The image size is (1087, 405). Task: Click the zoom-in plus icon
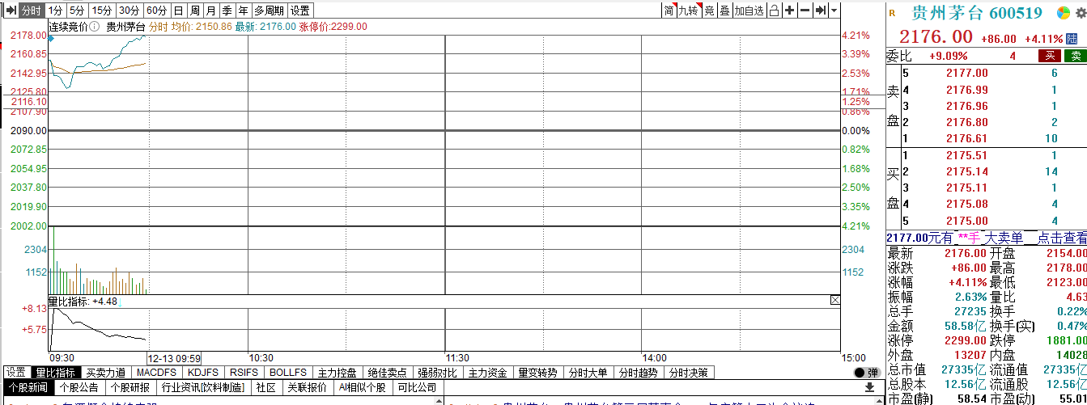[x=790, y=11]
